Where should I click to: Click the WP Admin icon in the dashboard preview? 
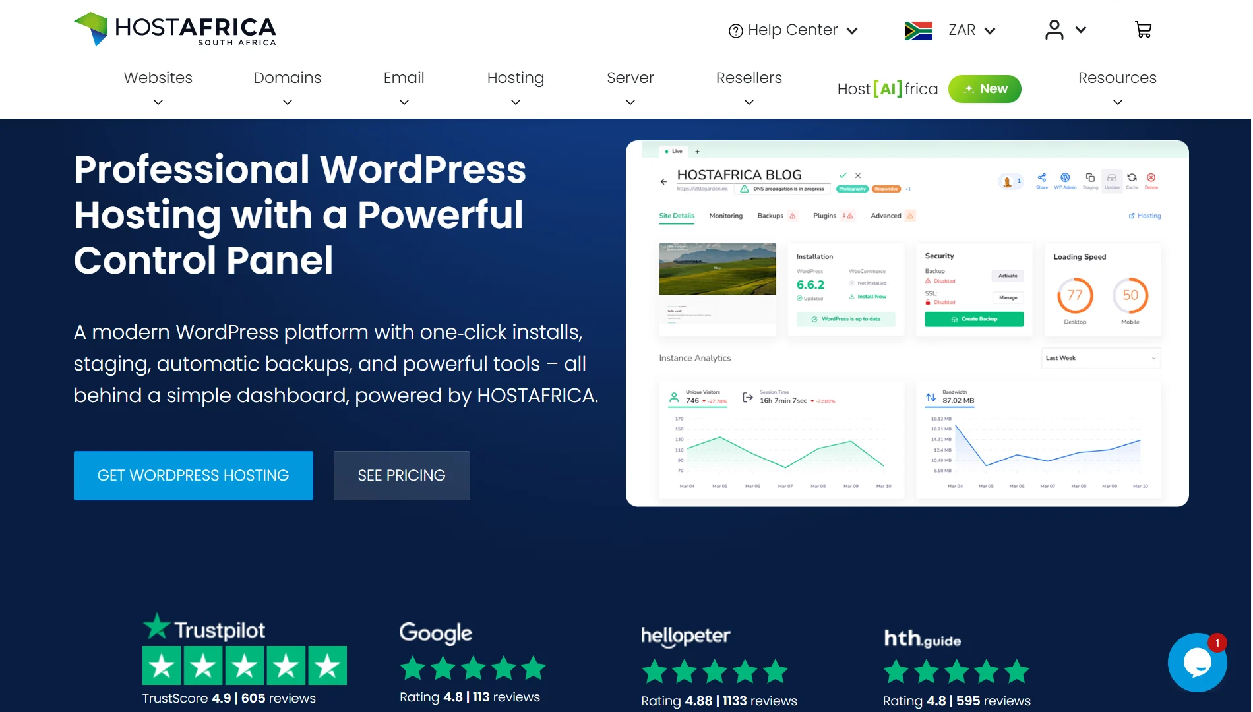(x=1065, y=178)
